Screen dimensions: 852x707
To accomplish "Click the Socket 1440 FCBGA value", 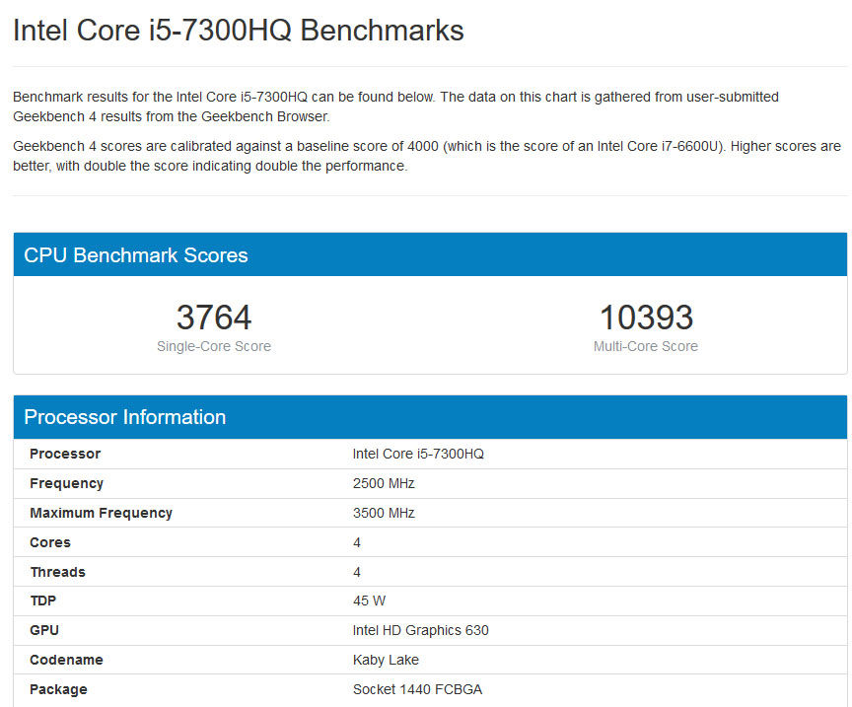I will pyautogui.click(x=417, y=689).
